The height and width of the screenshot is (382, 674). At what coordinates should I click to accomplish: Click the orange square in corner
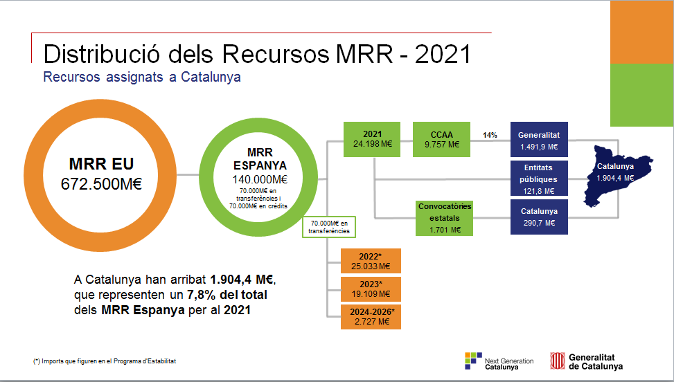[641, 32]
